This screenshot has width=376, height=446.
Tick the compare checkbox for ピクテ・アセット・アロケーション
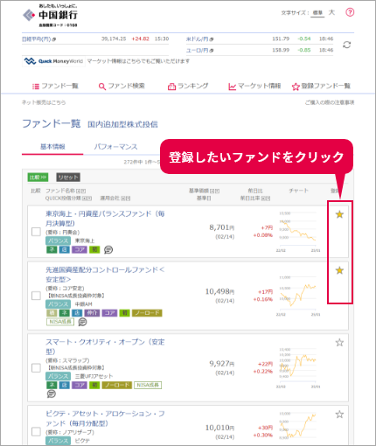tap(36, 432)
